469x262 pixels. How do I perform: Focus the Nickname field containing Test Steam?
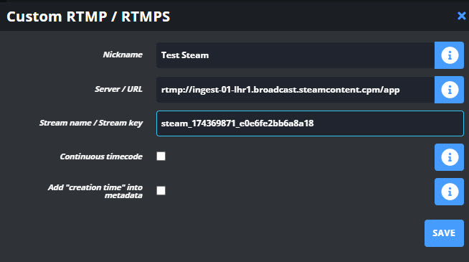click(295, 55)
